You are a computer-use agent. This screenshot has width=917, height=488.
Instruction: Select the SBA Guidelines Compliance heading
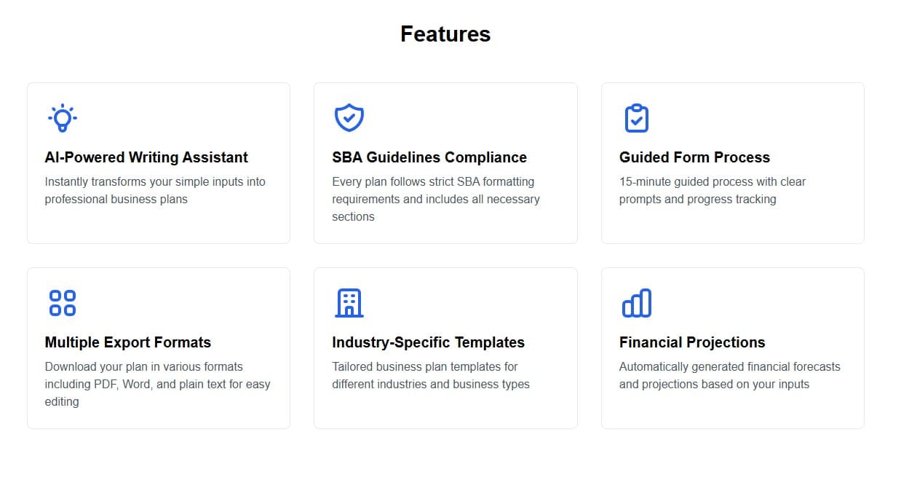coord(429,157)
